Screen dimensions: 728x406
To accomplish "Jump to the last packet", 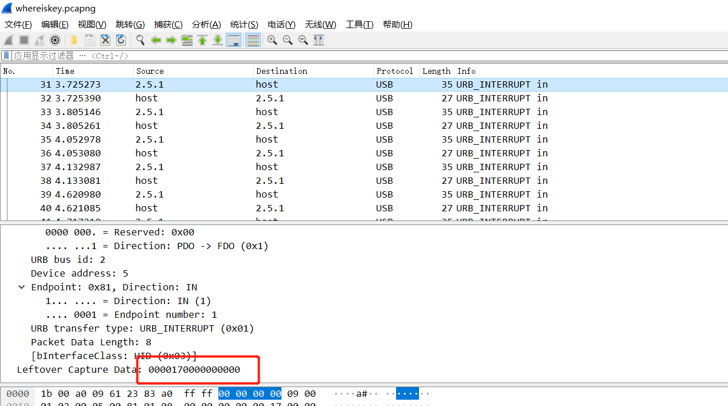I will (218, 40).
